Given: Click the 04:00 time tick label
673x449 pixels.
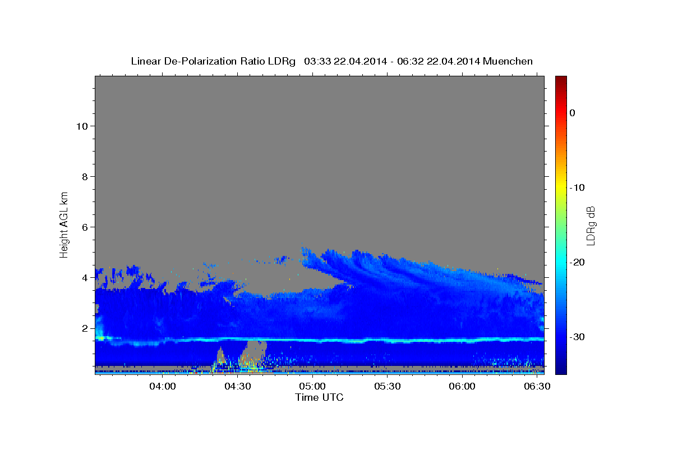Looking at the screenshot, I should click(x=163, y=387).
